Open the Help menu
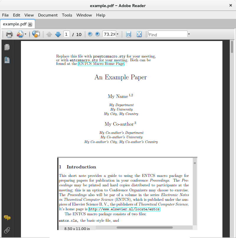Screen dimensions: 236x238 pos(101,15)
